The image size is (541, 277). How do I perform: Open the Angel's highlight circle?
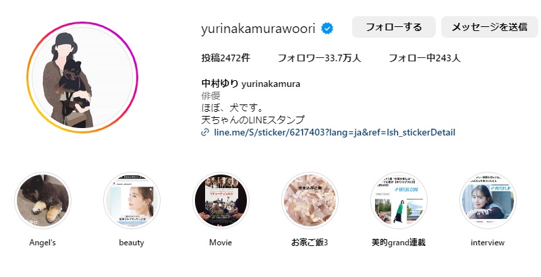[x=42, y=201]
